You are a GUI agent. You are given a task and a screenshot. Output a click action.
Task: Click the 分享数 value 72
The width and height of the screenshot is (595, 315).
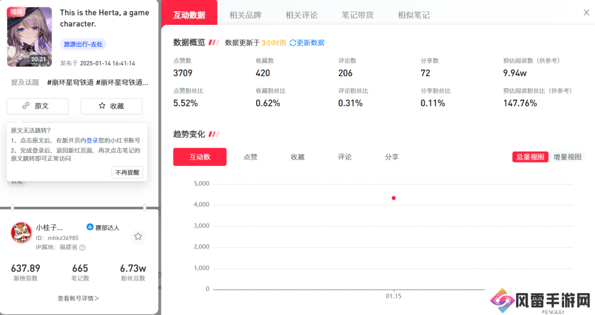(425, 73)
